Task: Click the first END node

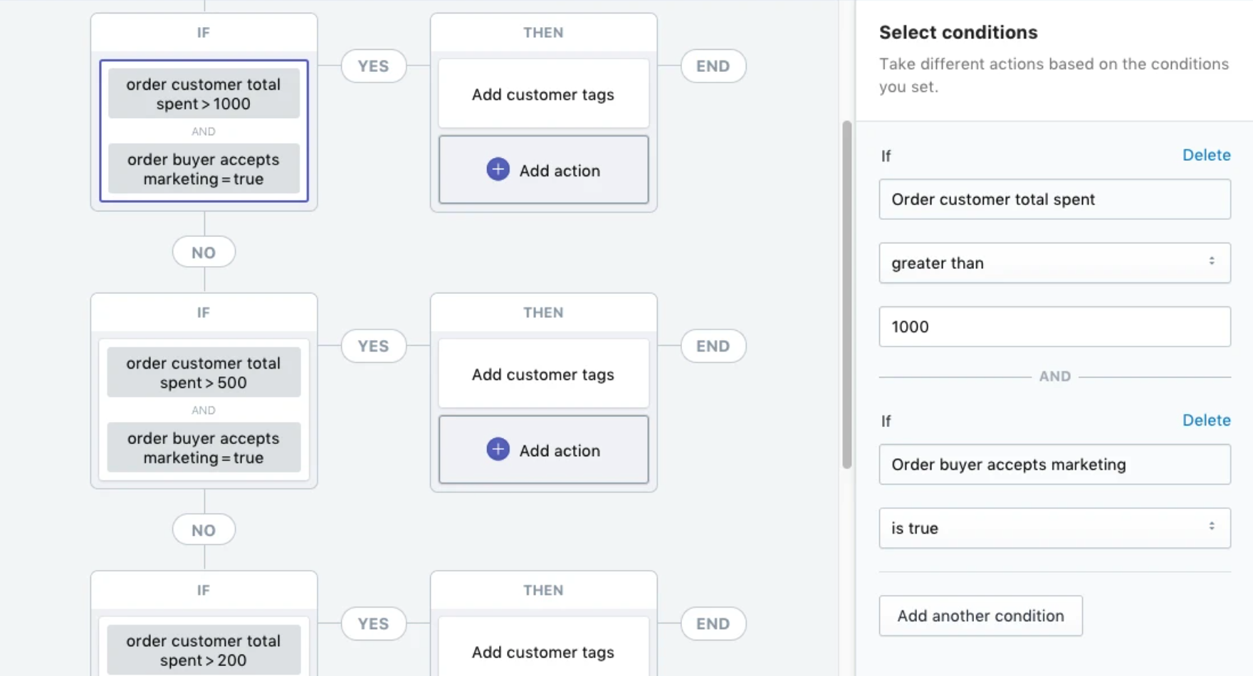Action: [x=713, y=66]
